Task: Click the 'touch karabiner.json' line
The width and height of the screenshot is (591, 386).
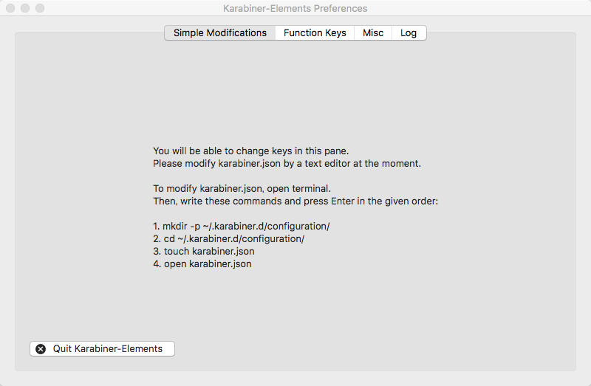Action: click(204, 251)
